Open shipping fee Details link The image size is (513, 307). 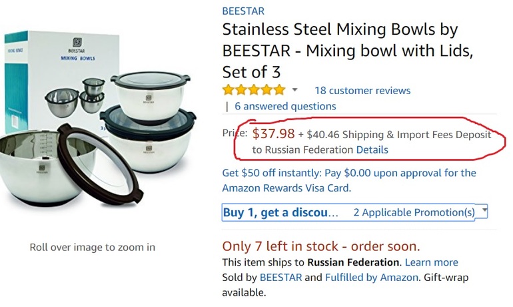pyautogui.click(x=372, y=149)
